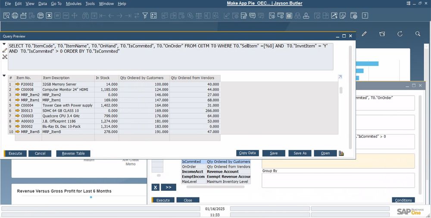The width and height of the screenshot is (431, 218).
Task: Open the Query Manager toolbar icon
Action: click(x=244, y=16)
